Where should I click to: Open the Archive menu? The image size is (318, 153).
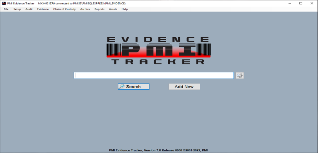pyautogui.click(x=85, y=9)
